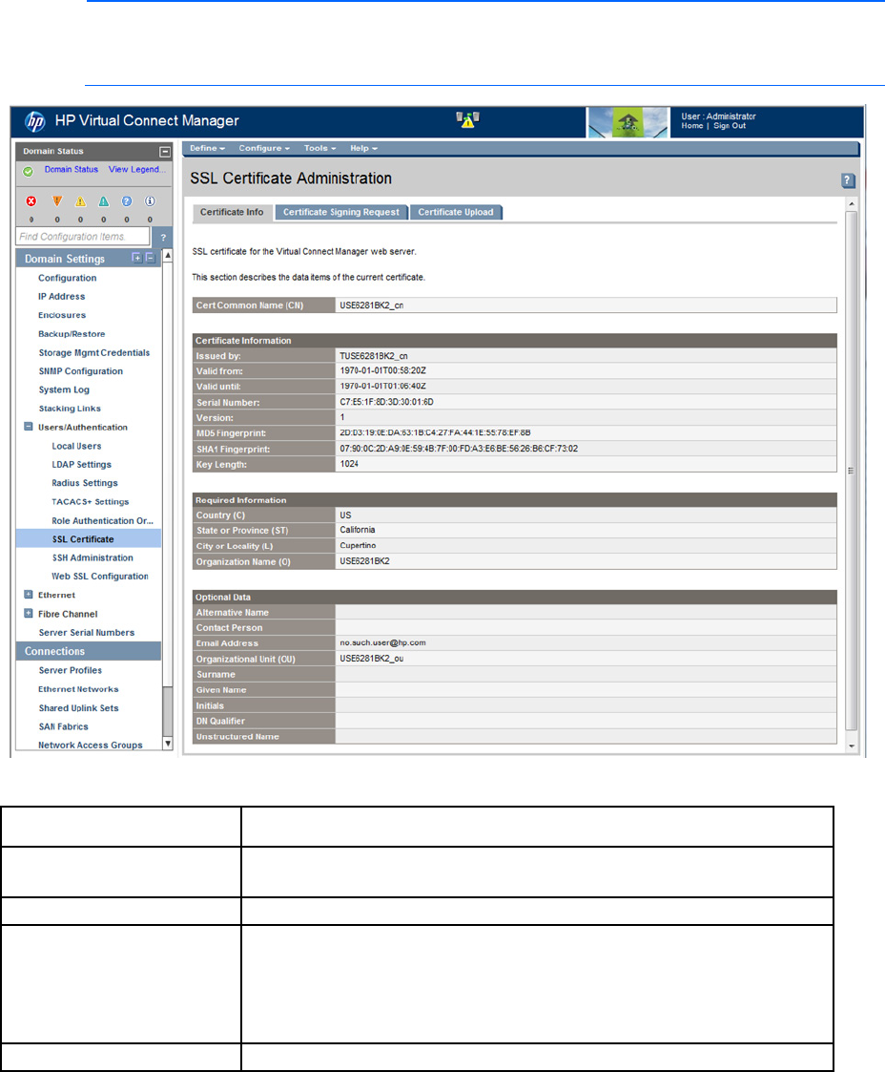Open the Help menu
Screen dimensions: 885x1072
364,148
